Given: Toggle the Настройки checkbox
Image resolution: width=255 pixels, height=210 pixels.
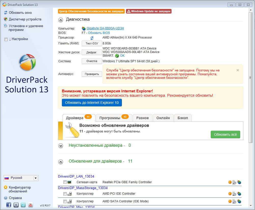Looking at the screenshot, I should pyautogui.click(x=6, y=39).
